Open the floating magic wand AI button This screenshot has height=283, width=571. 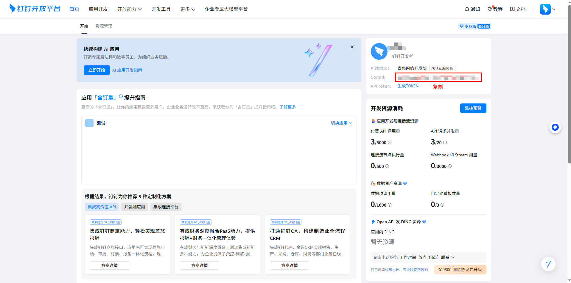click(548, 264)
